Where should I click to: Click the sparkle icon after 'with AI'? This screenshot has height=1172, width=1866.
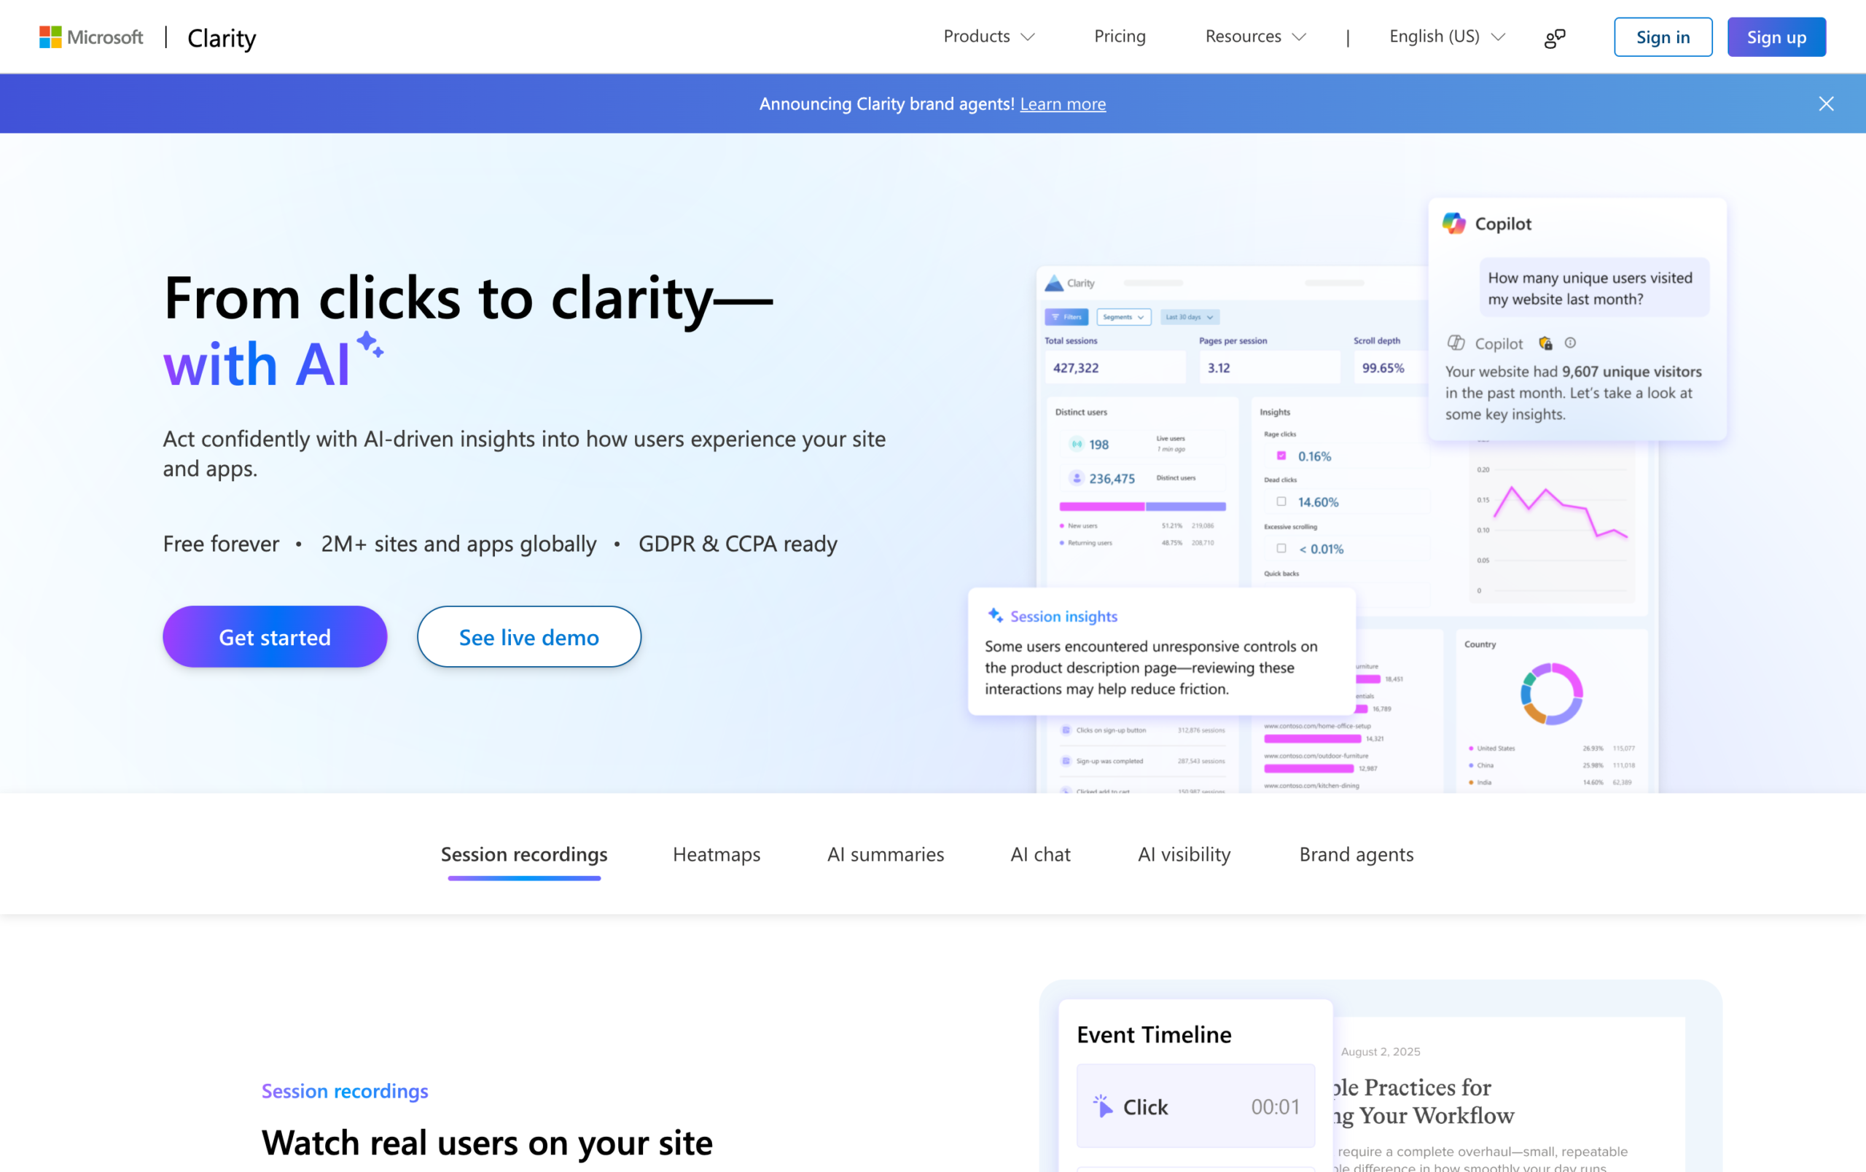[x=370, y=344]
